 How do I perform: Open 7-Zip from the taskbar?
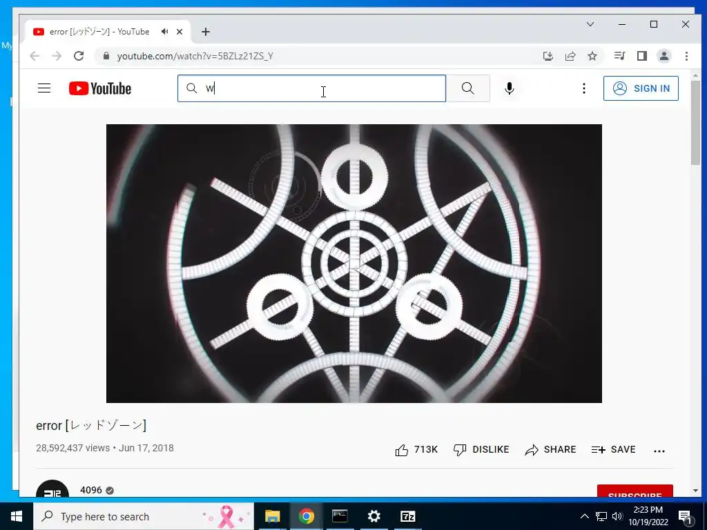point(407,516)
